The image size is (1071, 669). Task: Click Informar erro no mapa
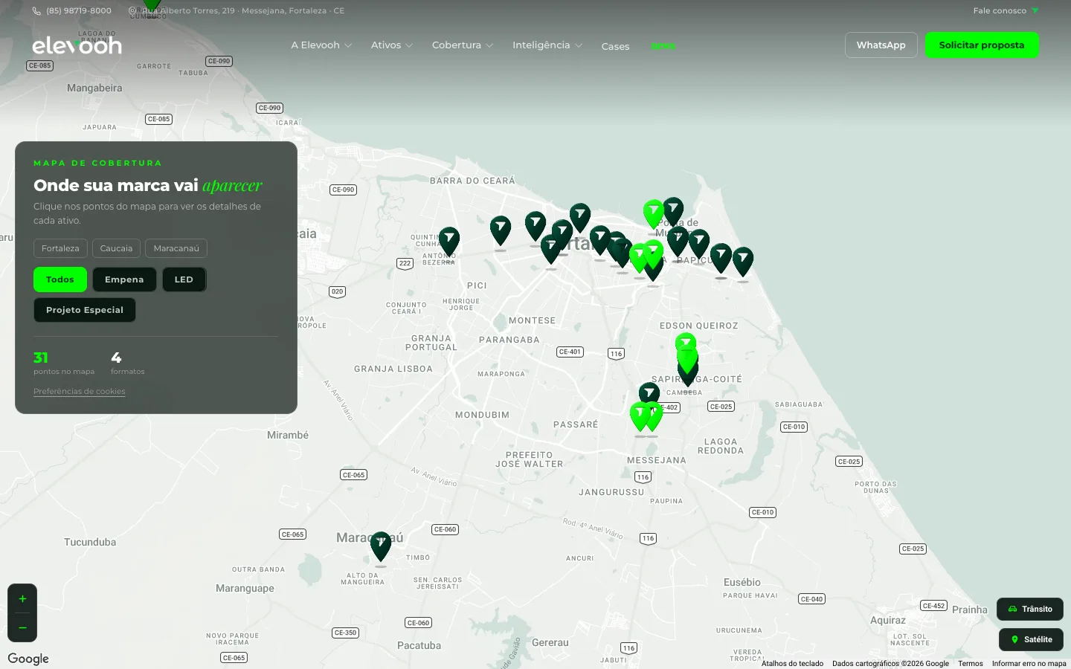(1029, 663)
